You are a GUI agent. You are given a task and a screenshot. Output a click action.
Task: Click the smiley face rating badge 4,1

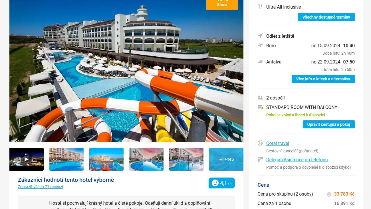click(222, 183)
